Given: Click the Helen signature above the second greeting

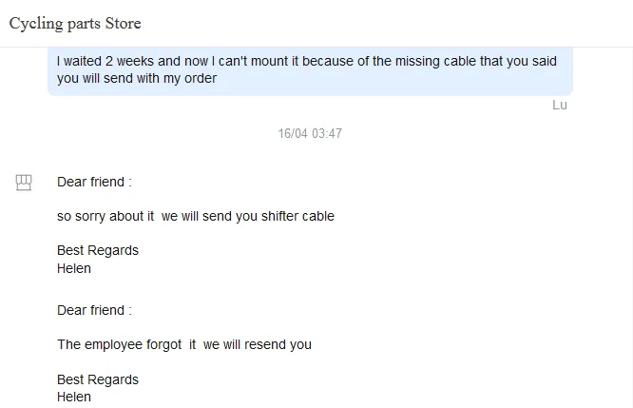Looking at the screenshot, I should (x=74, y=268).
